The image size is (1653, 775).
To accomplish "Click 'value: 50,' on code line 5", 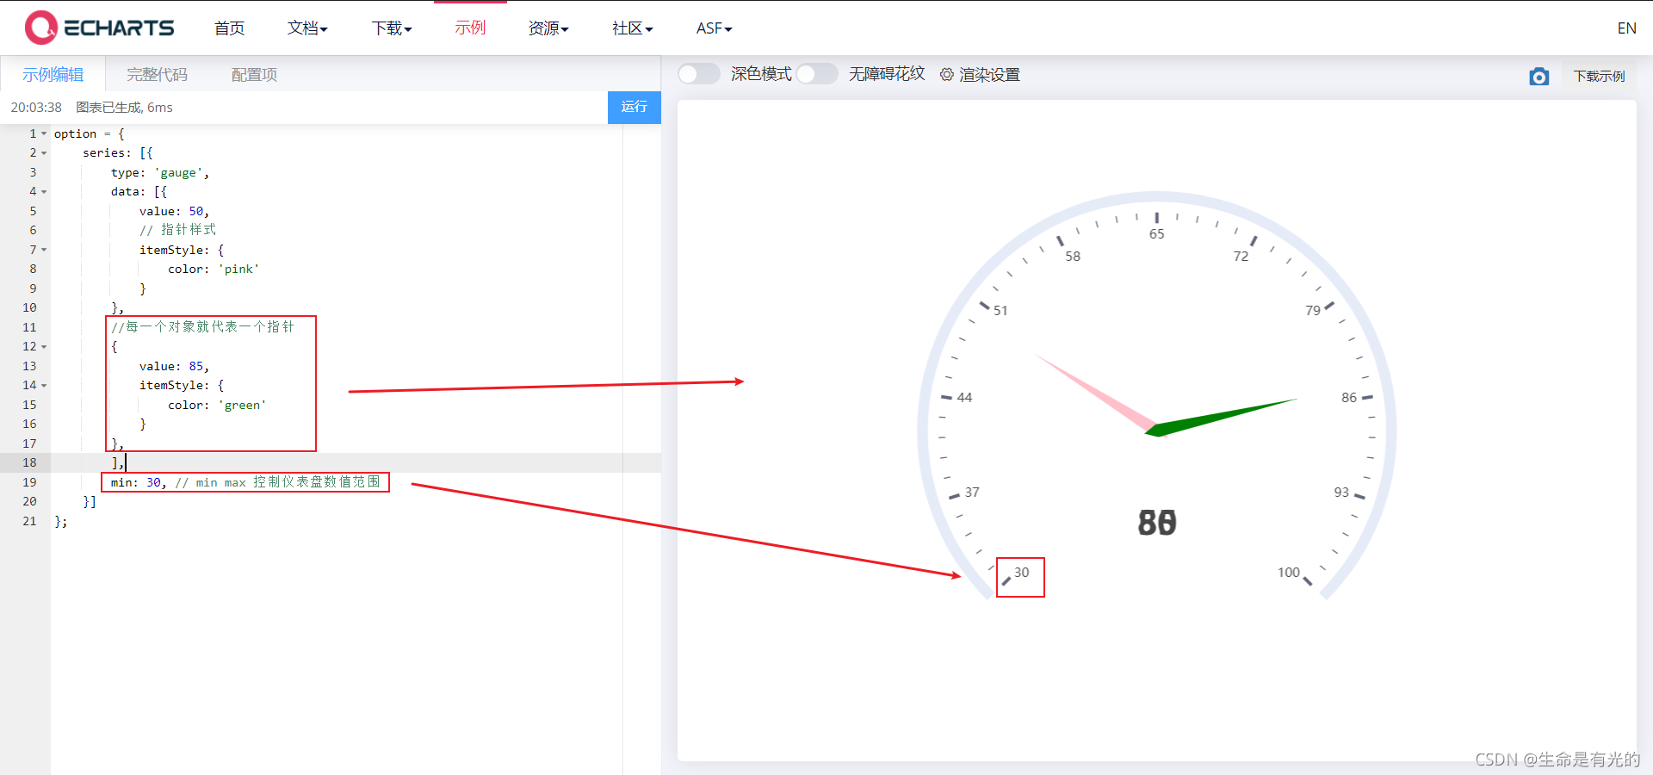I will click(x=174, y=212).
